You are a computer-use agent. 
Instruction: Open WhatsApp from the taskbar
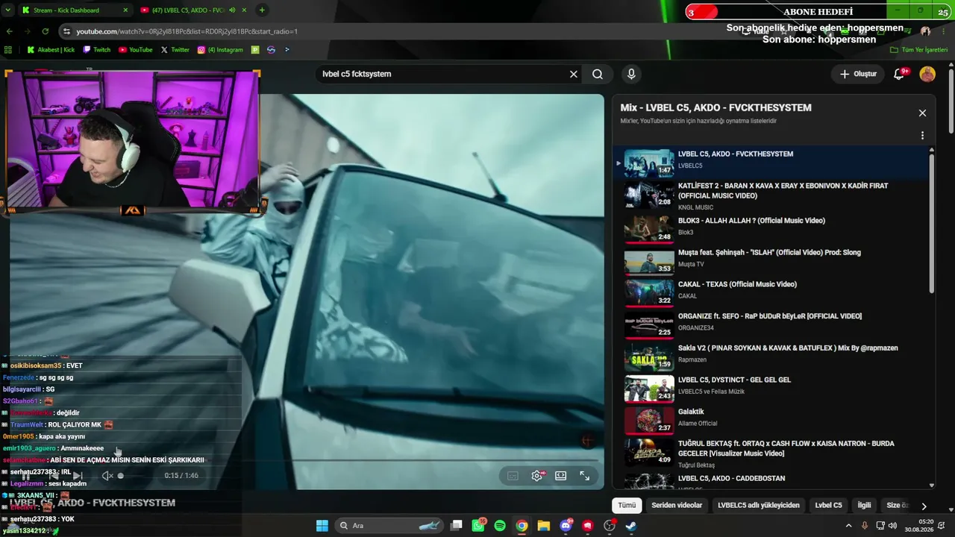(478, 526)
